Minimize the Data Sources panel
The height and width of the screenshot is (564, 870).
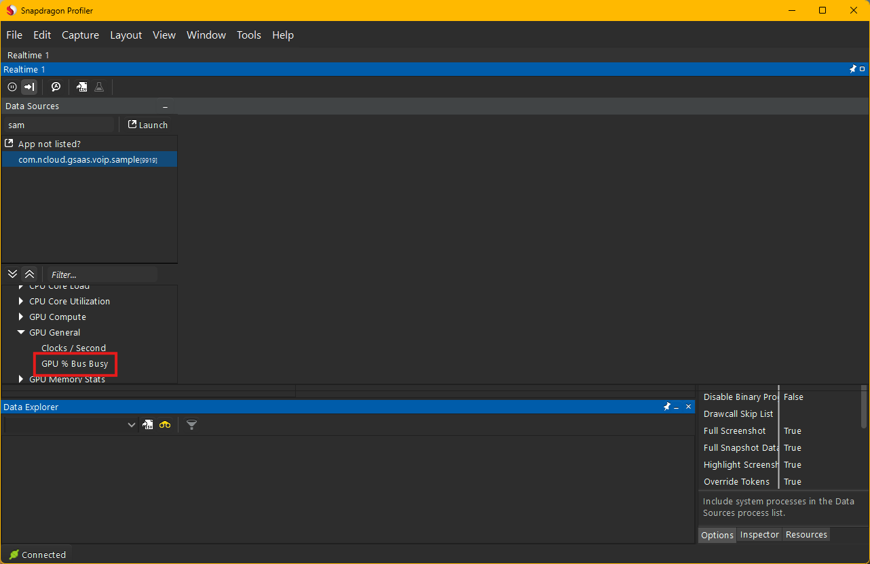[x=165, y=107]
